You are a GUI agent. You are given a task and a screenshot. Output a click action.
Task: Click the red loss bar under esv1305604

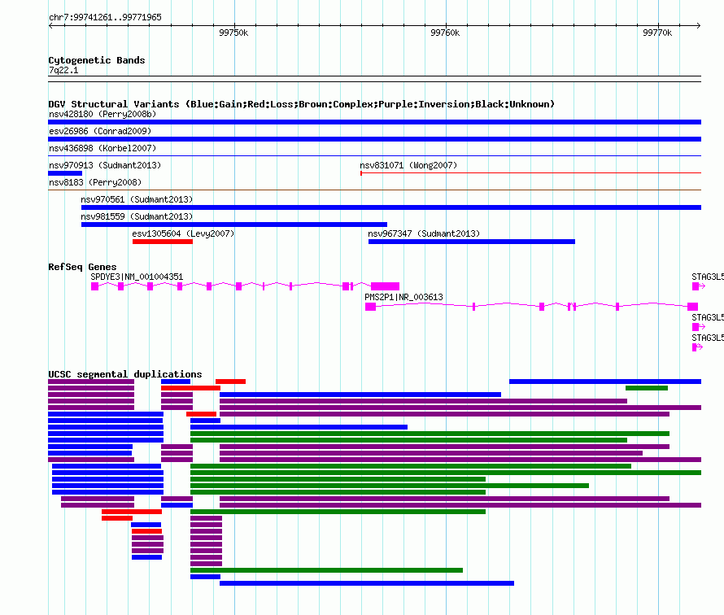click(163, 242)
